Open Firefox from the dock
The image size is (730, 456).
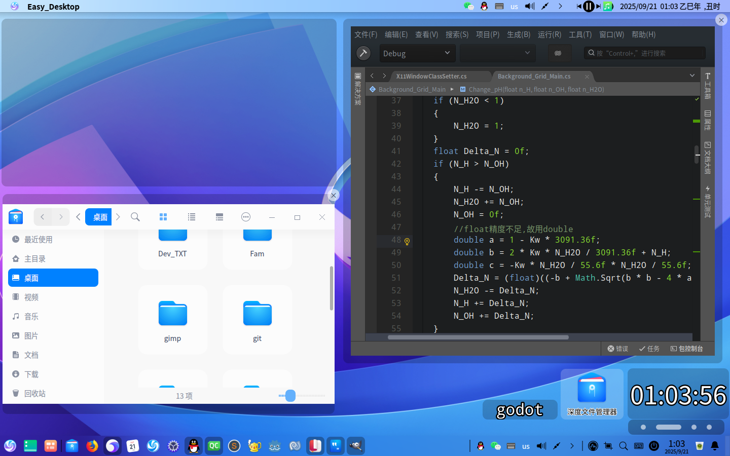click(92, 446)
